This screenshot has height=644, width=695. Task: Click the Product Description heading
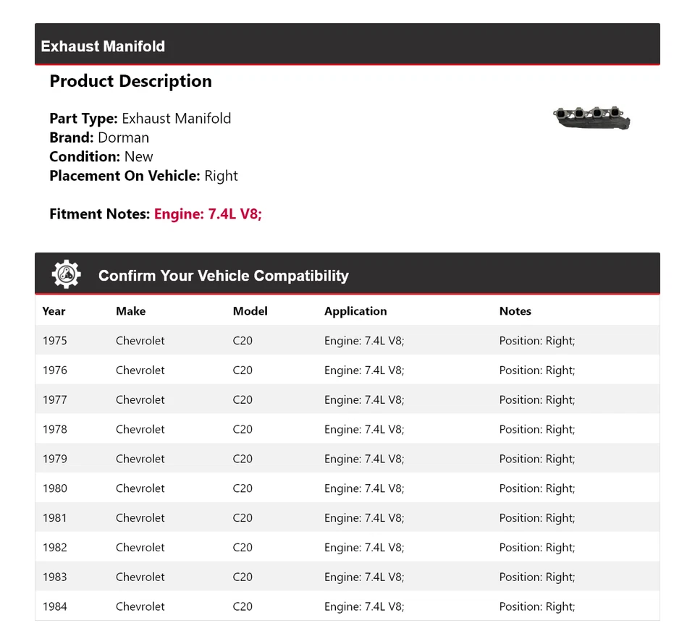click(x=130, y=81)
